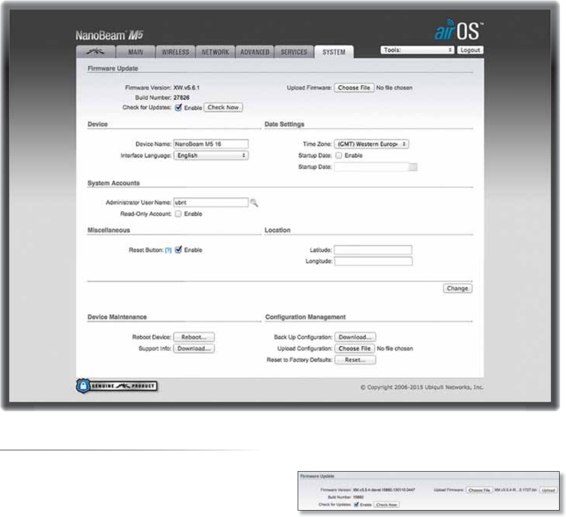
Task: Click Choose File in the small firmware panel
Action: [480, 490]
